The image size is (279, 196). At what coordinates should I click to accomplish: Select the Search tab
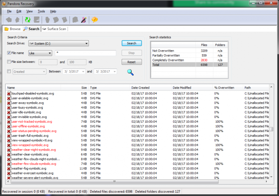32,29
